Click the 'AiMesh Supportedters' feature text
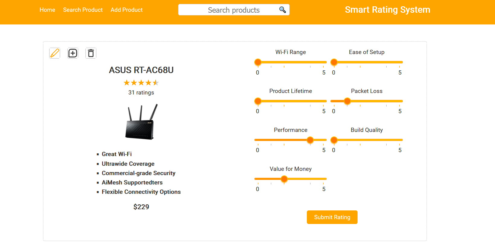Image resolution: width=495 pixels, height=243 pixels. pos(132,182)
